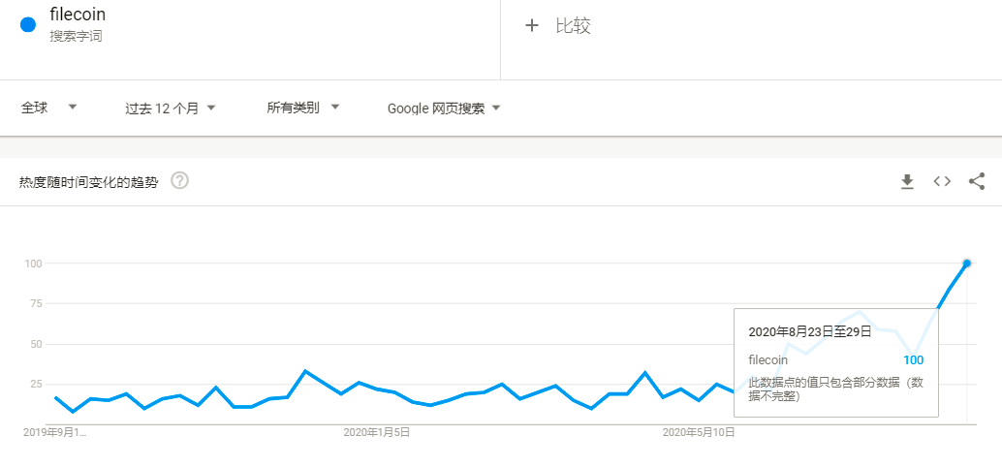Open the help question mark icon
Screen dimensions: 1002x467
point(179,180)
